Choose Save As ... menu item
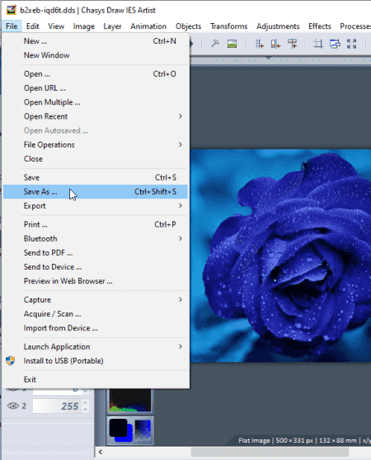The height and width of the screenshot is (460, 371). tap(96, 191)
